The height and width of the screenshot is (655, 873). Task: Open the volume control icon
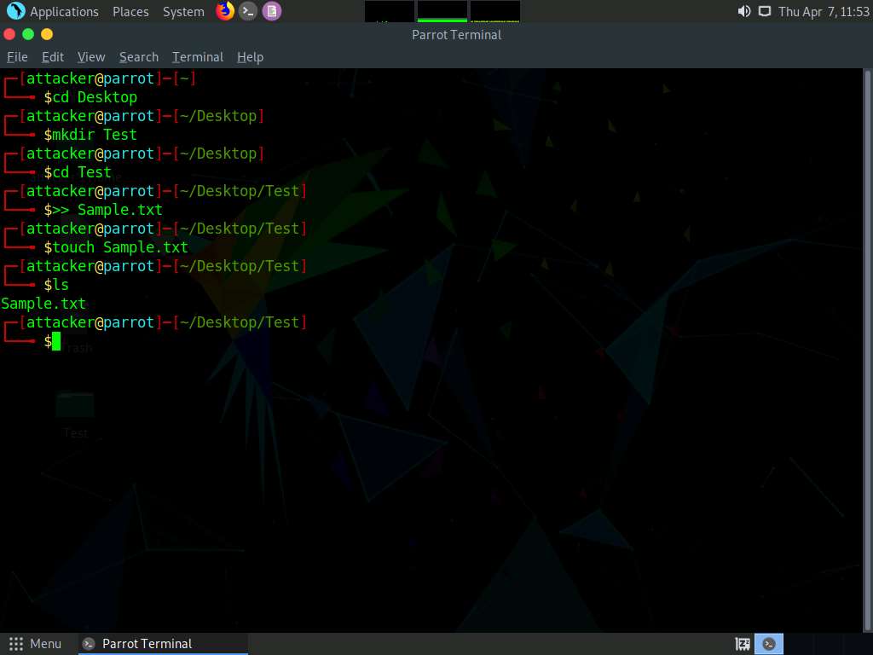click(x=744, y=11)
